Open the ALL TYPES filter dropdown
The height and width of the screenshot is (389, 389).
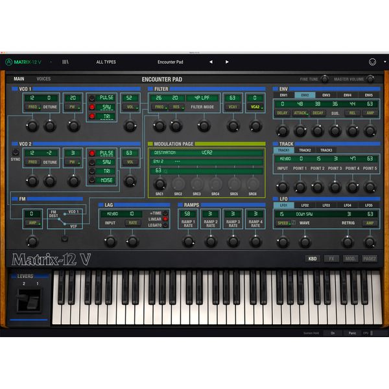[106, 62]
